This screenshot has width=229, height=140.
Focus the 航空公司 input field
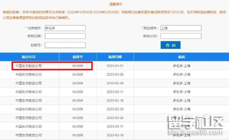tap(181, 36)
